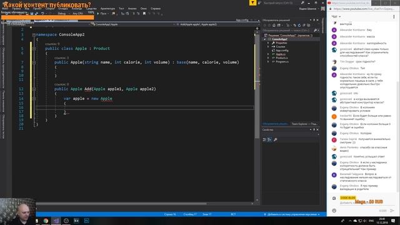400x225 pixels.
Task: Click the Home icon in Solution Explorer toolbar
Action: click(274, 25)
